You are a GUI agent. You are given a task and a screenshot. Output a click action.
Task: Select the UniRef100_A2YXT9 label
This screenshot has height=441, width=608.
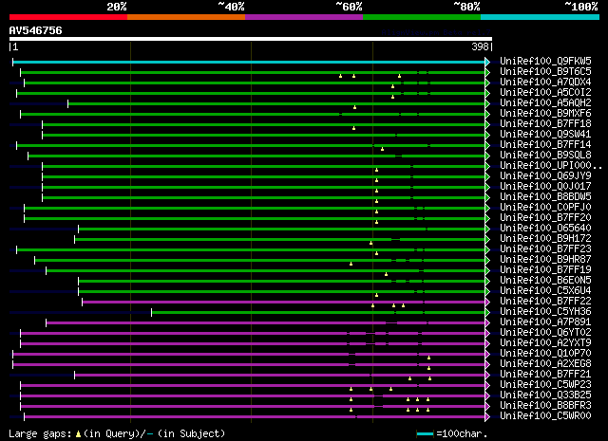pos(545,342)
